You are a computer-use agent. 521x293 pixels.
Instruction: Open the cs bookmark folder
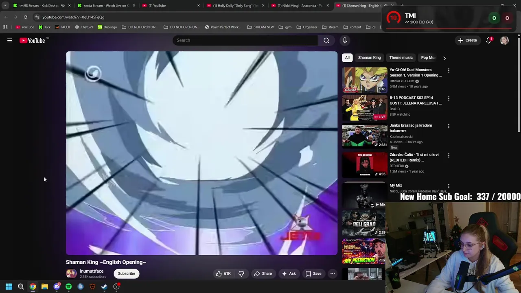[370, 27]
